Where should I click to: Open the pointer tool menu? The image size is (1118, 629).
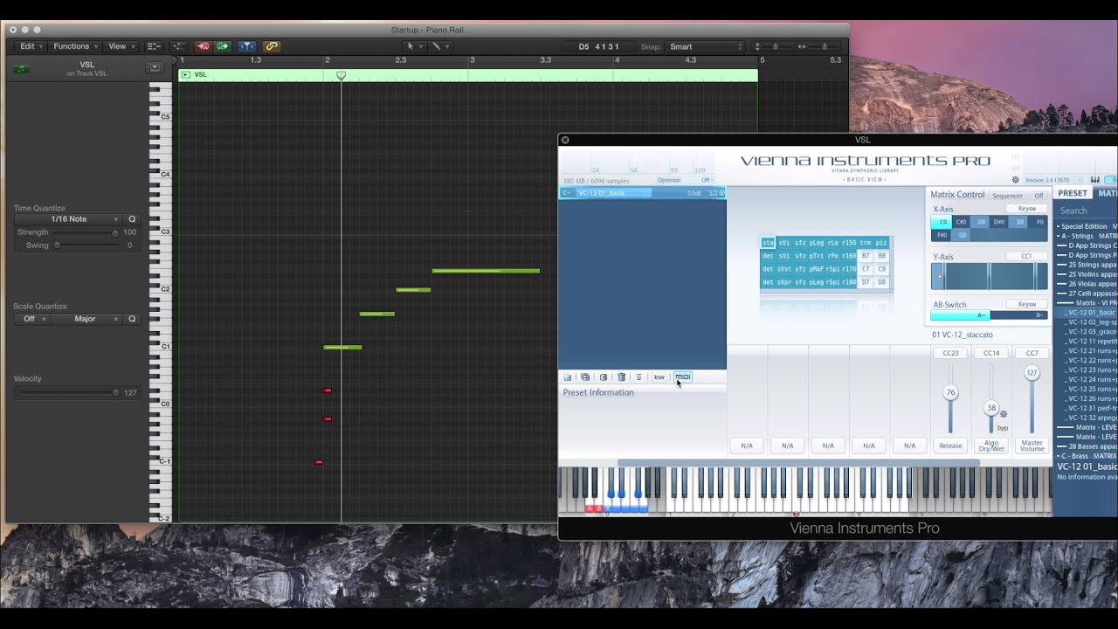413,46
